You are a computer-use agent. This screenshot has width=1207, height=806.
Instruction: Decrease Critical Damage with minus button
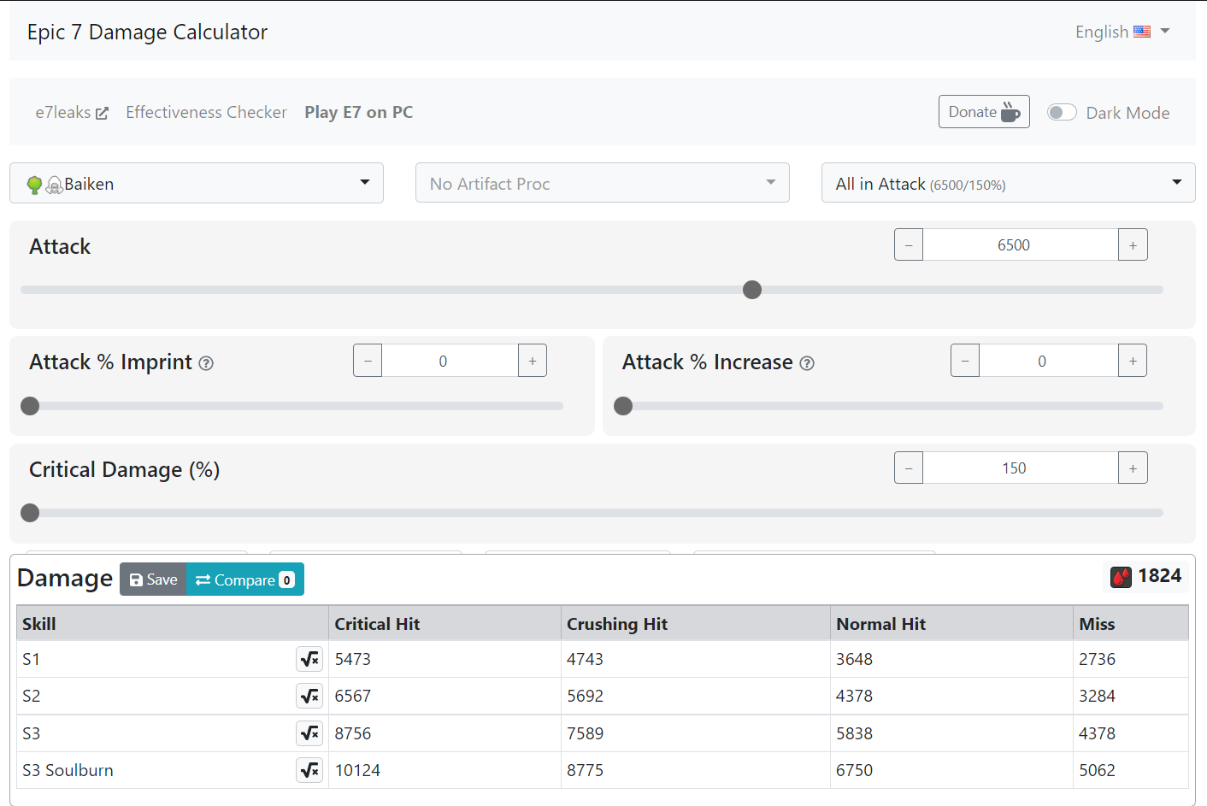click(909, 468)
